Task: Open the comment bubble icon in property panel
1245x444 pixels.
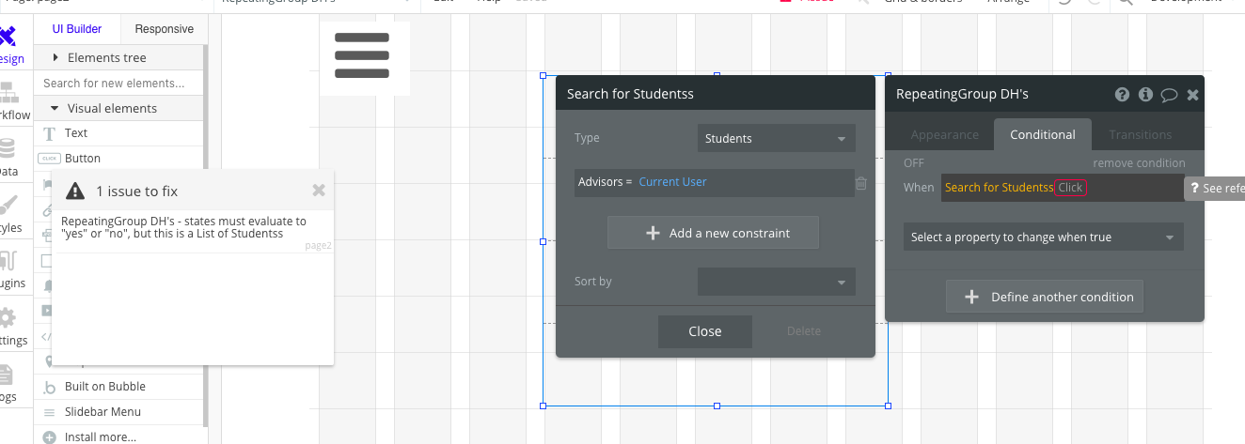Action: (x=1169, y=95)
